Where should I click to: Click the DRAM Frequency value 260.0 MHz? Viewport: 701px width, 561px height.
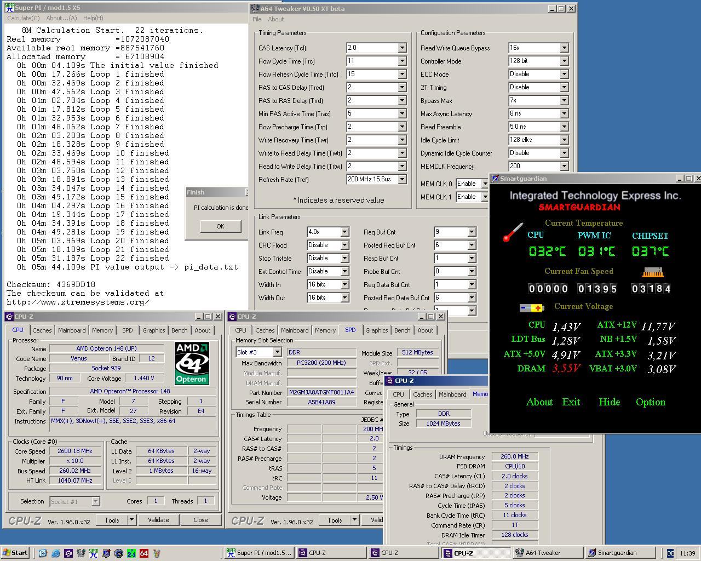click(514, 456)
